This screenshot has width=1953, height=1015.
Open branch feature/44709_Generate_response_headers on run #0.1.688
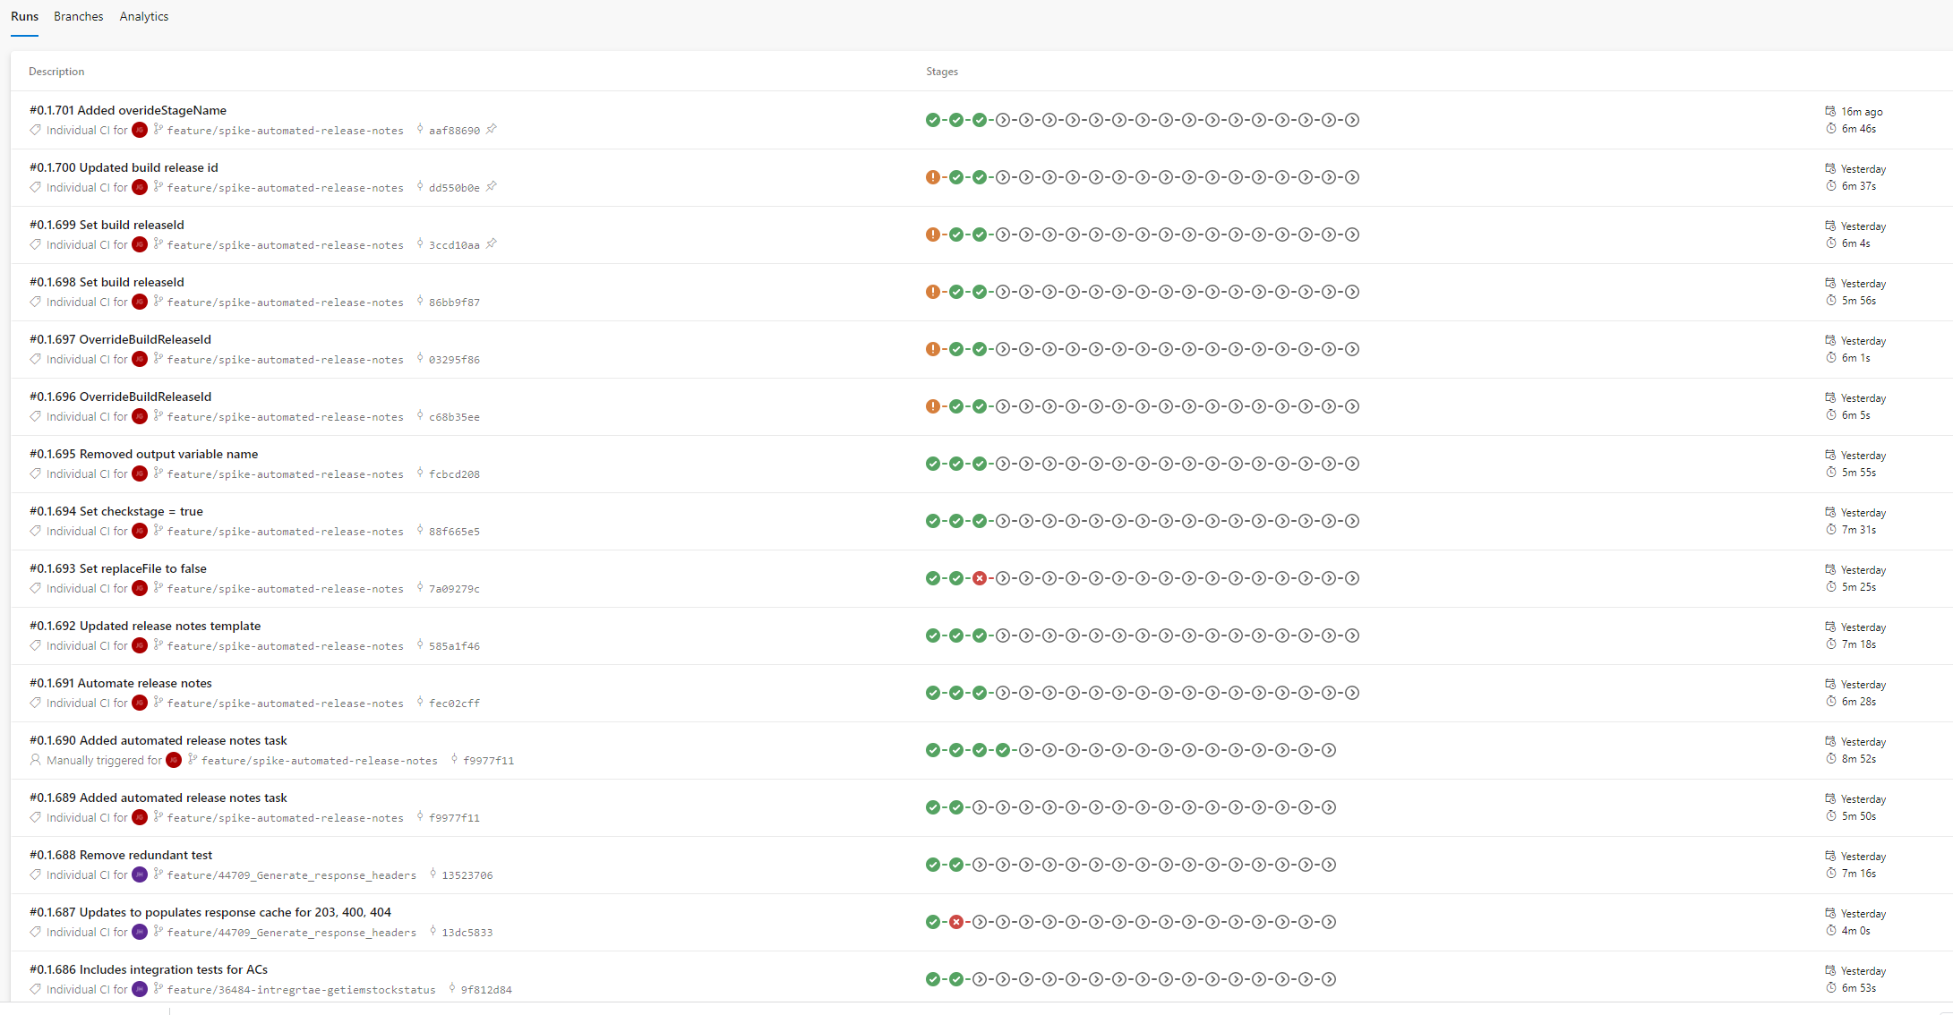292,874
